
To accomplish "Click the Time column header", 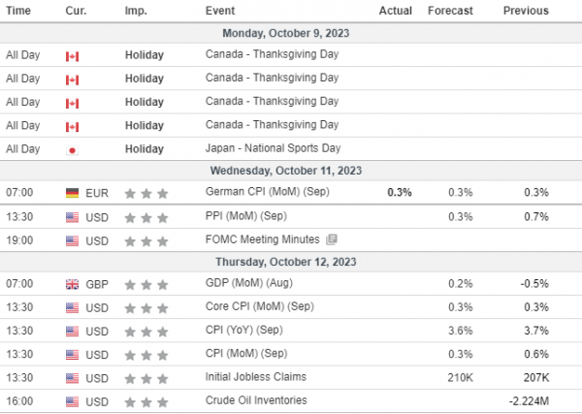I will tap(18, 11).
